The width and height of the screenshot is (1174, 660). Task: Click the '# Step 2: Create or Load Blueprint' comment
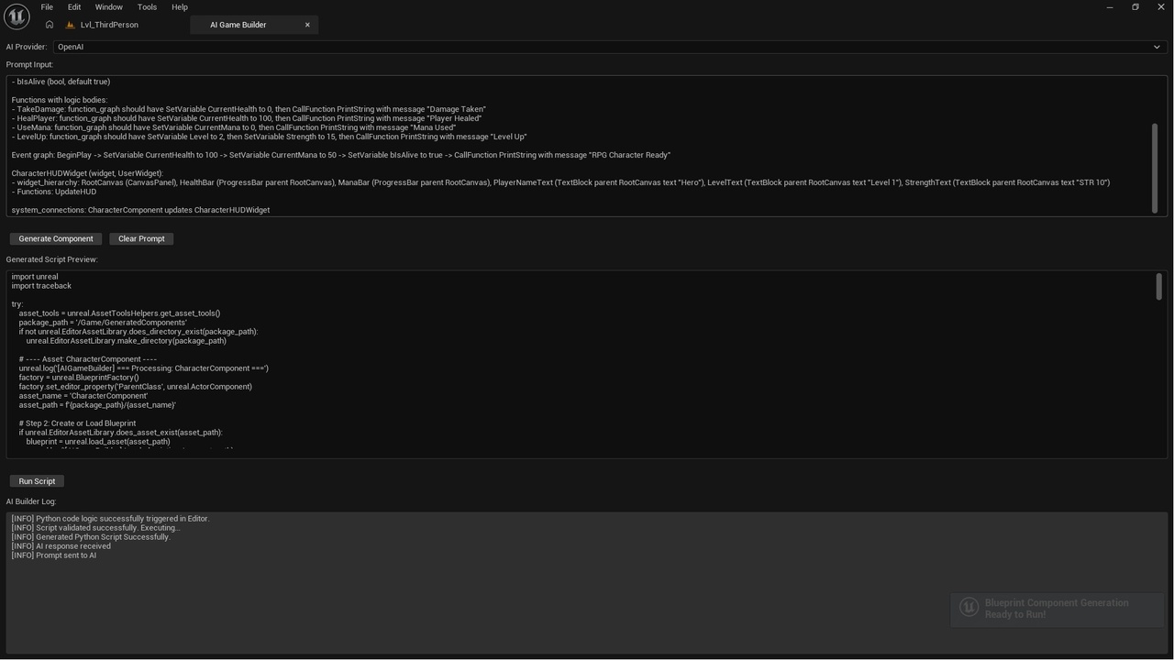[x=77, y=423]
